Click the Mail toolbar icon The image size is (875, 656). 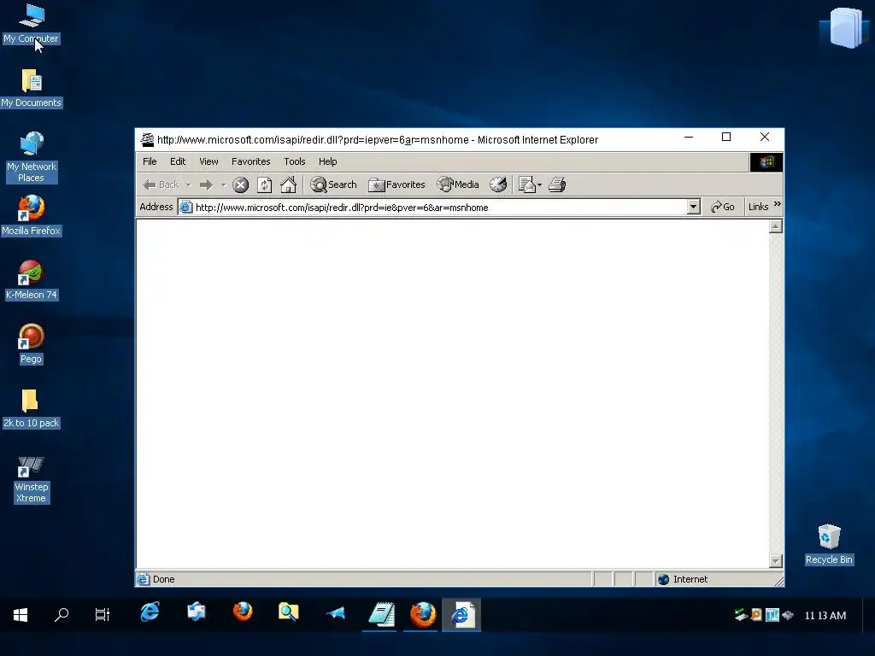[x=526, y=184]
